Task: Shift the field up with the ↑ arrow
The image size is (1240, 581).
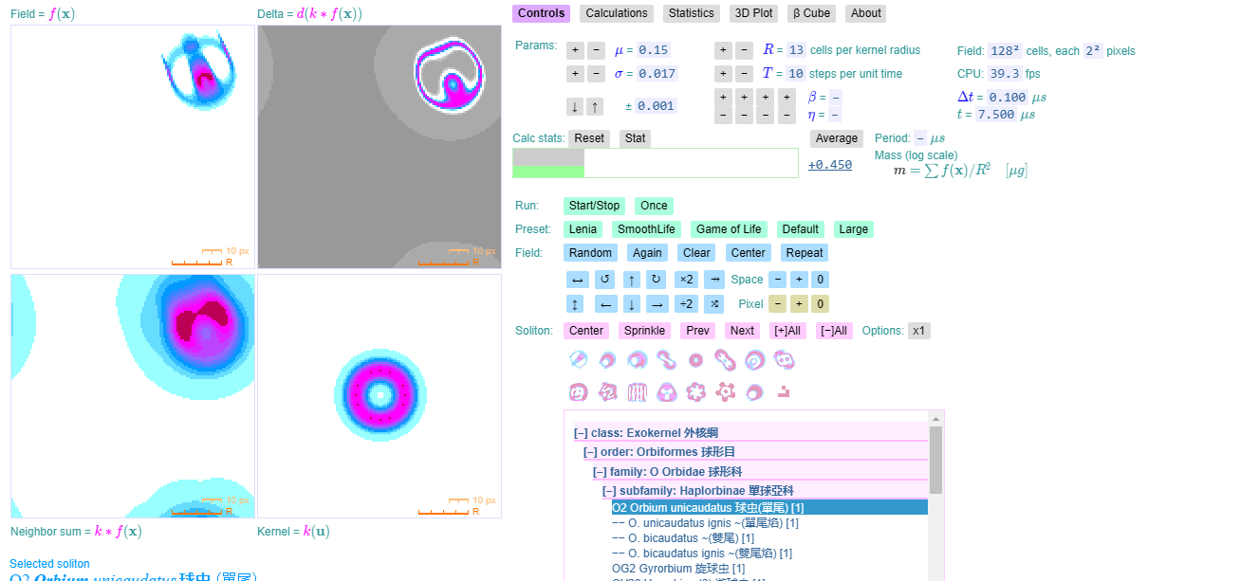Action: point(632,280)
